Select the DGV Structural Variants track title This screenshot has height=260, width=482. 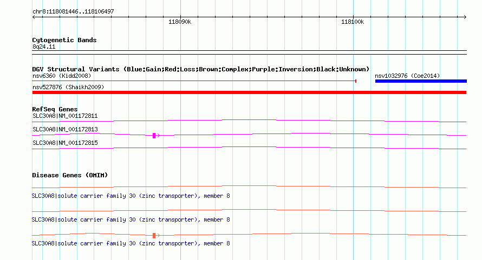pos(200,69)
